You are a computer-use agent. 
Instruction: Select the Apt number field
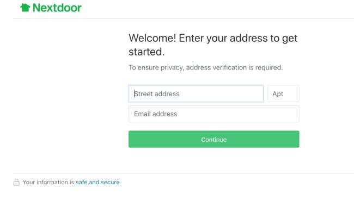pyautogui.click(x=283, y=93)
